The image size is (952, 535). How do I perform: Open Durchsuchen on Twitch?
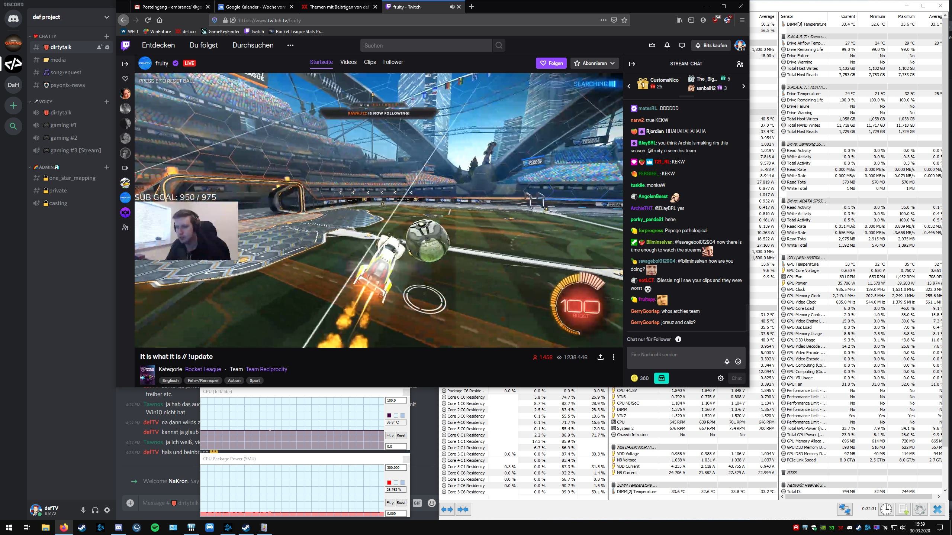pos(253,45)
